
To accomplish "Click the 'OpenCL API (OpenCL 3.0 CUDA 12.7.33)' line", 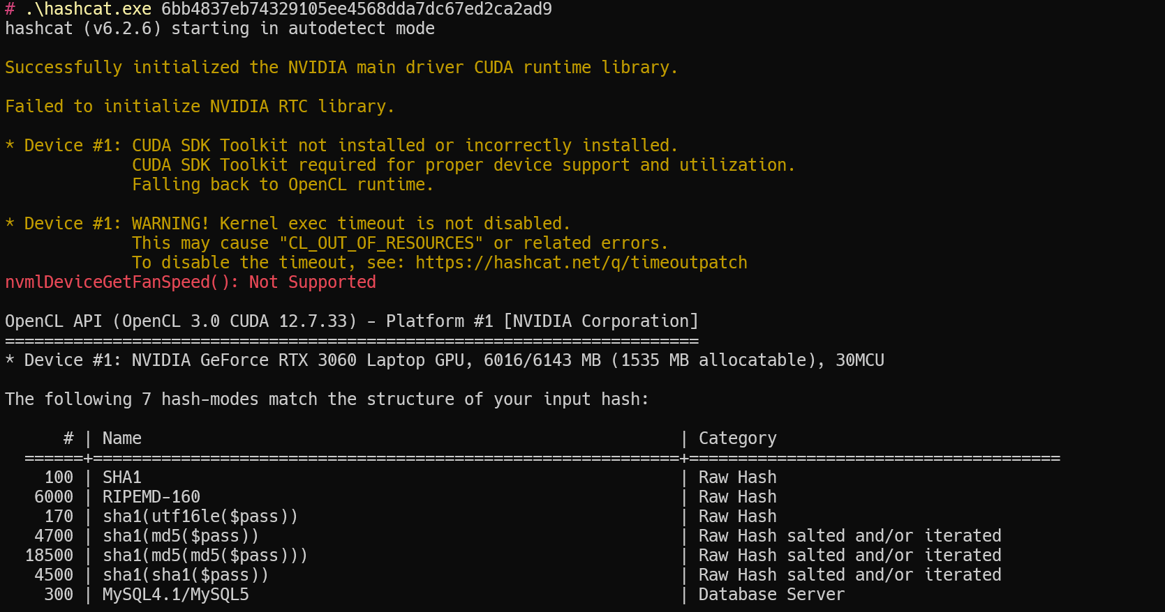I will pos(352,321).
